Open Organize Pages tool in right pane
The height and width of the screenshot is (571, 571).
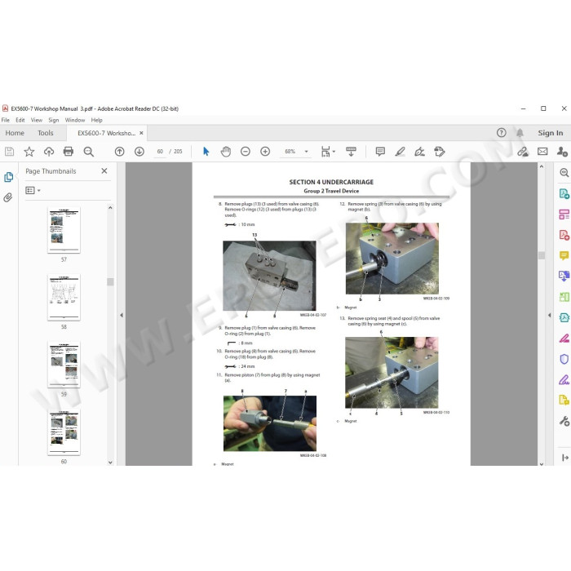pos(564,214)
